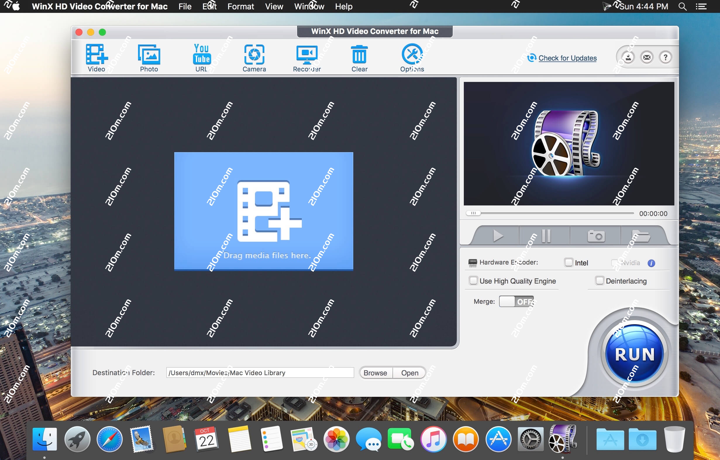Viewport: 720px width, 460px height.
Task: Open the File menu
Action: pyautogui.click(x=185, y=6)
